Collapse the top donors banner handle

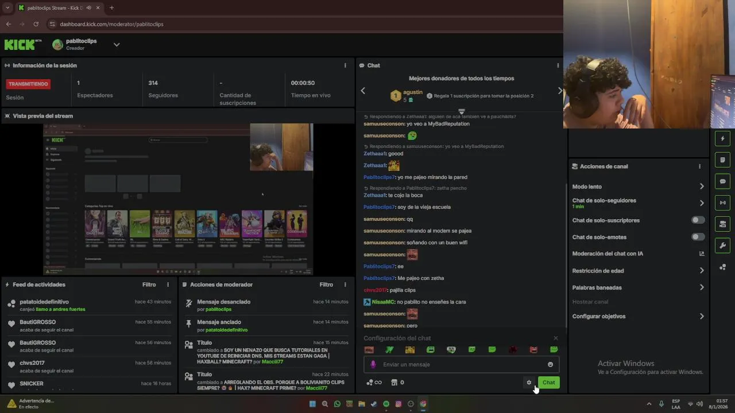461,111
